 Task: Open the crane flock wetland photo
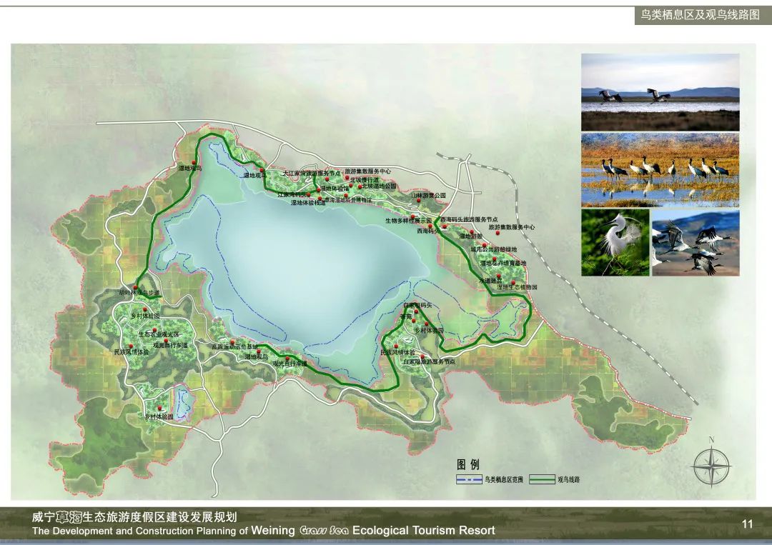[660, 169]
